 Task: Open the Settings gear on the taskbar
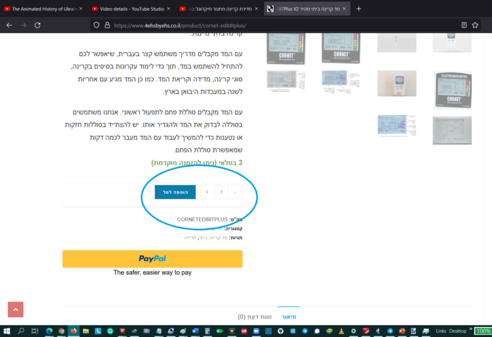tap(353, 331)
